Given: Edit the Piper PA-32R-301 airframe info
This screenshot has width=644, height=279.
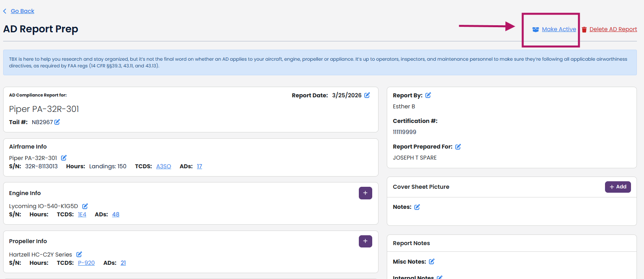Looking at the screenshot, I should (64, 158).
